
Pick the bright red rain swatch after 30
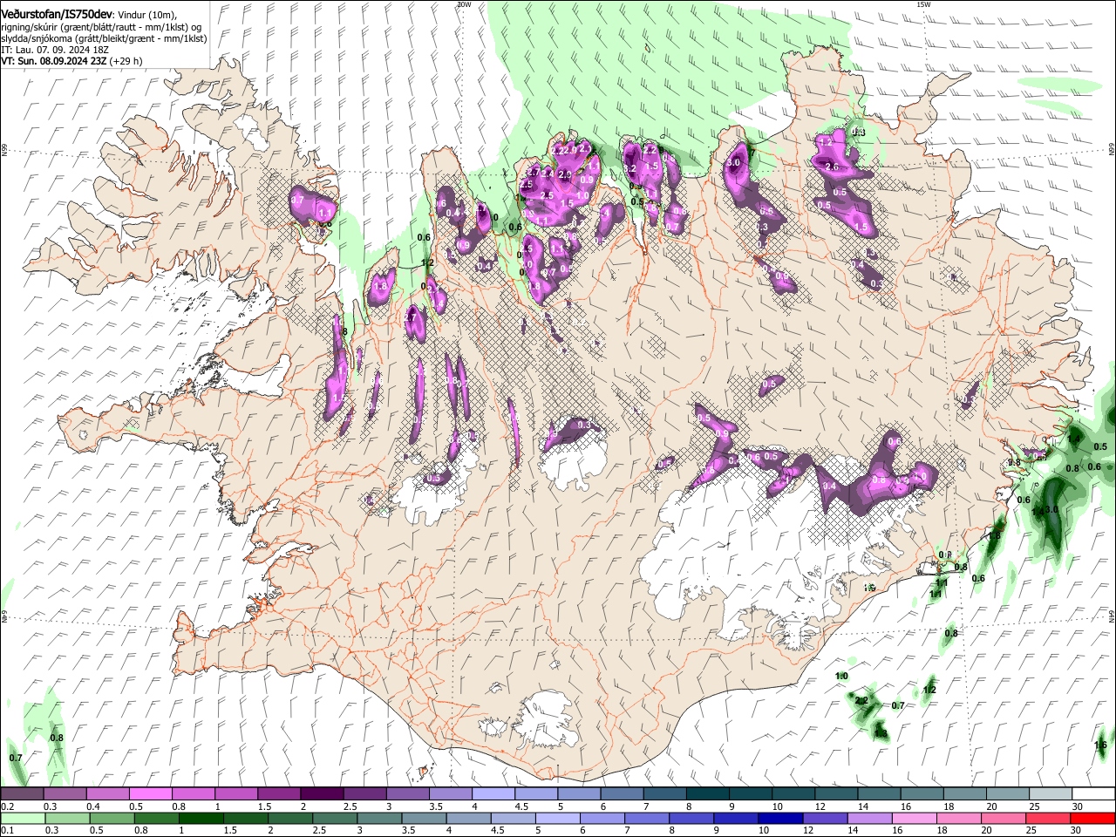point(1092,818)
